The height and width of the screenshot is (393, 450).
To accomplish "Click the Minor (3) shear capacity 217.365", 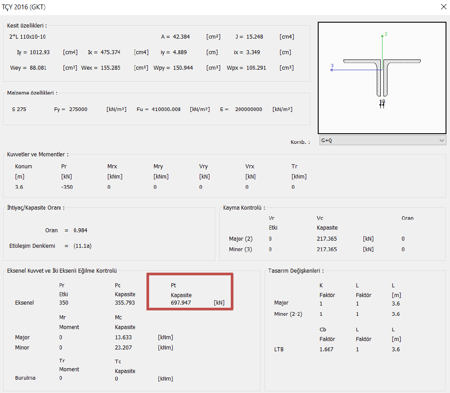I will (327, 249).
